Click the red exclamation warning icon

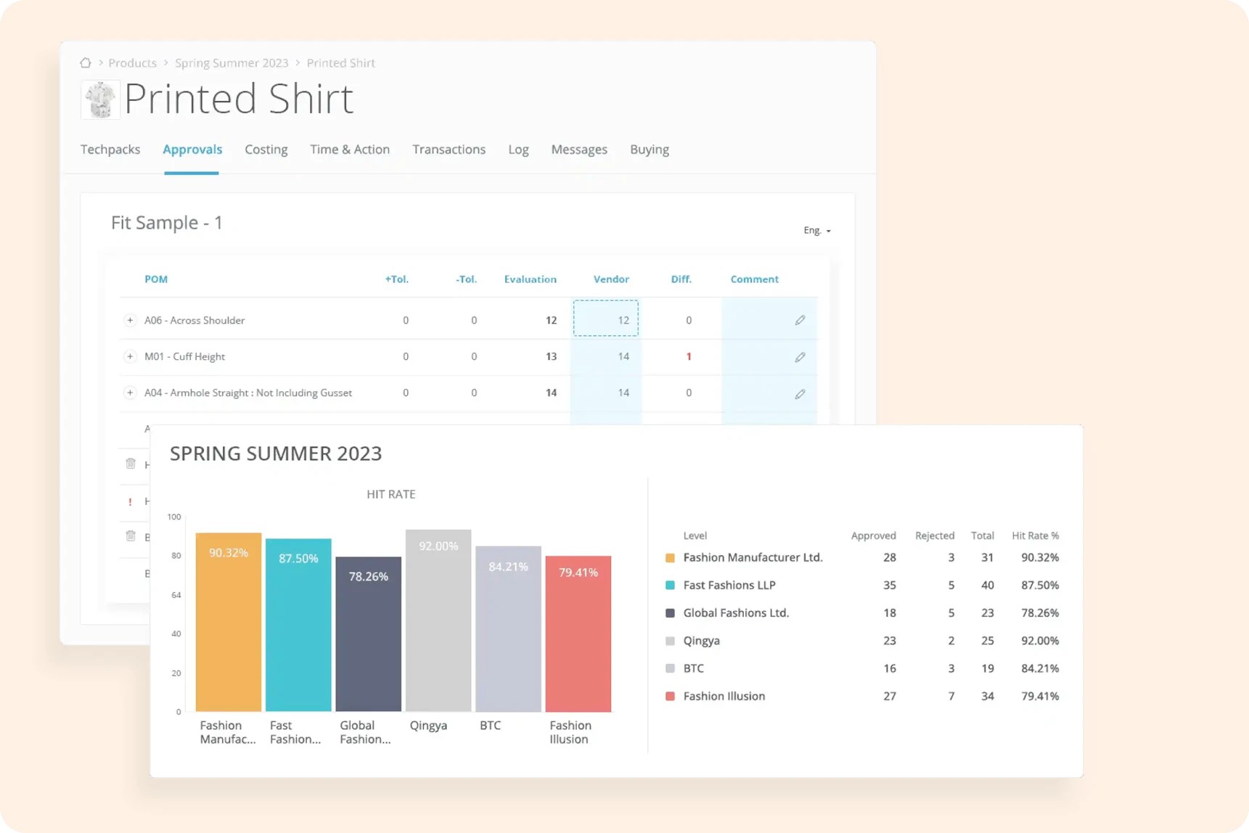coord(131,501)
